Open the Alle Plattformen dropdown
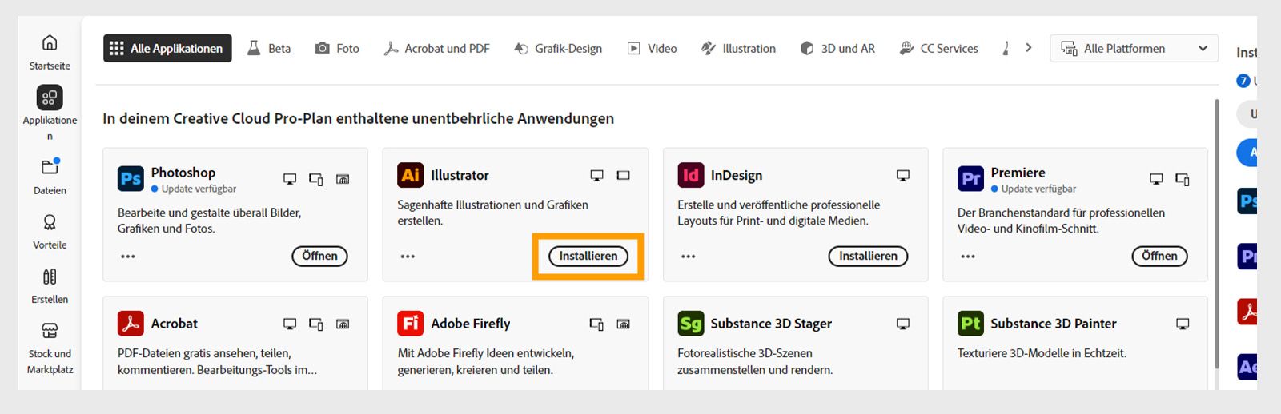Image resolution: width=1281 pixels, height=414 pixels. 1134,48
